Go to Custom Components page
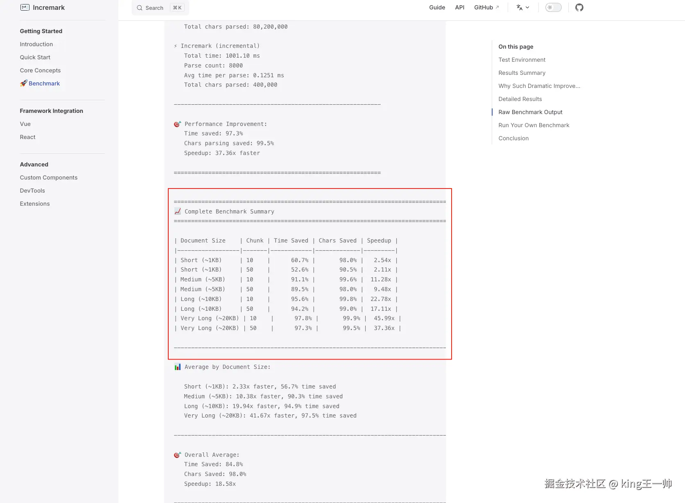 [49, 177]
